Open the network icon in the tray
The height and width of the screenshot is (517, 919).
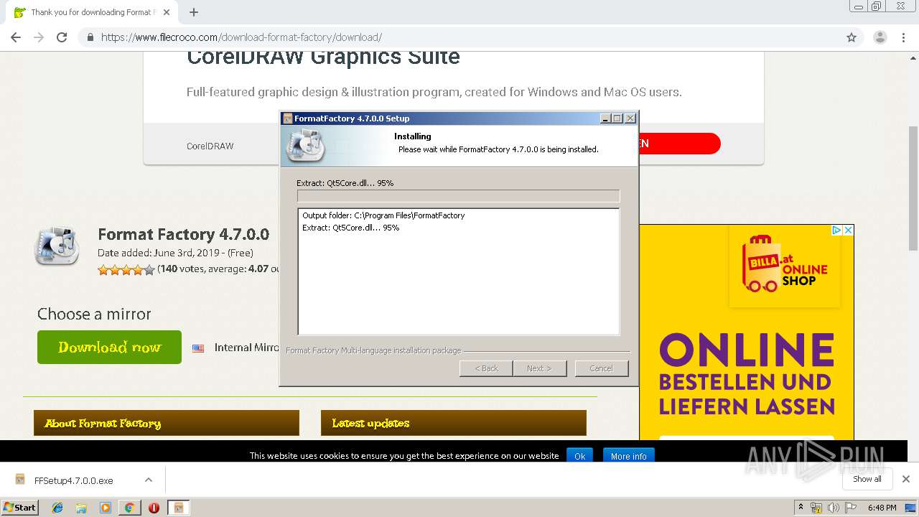tap(816, 508)
